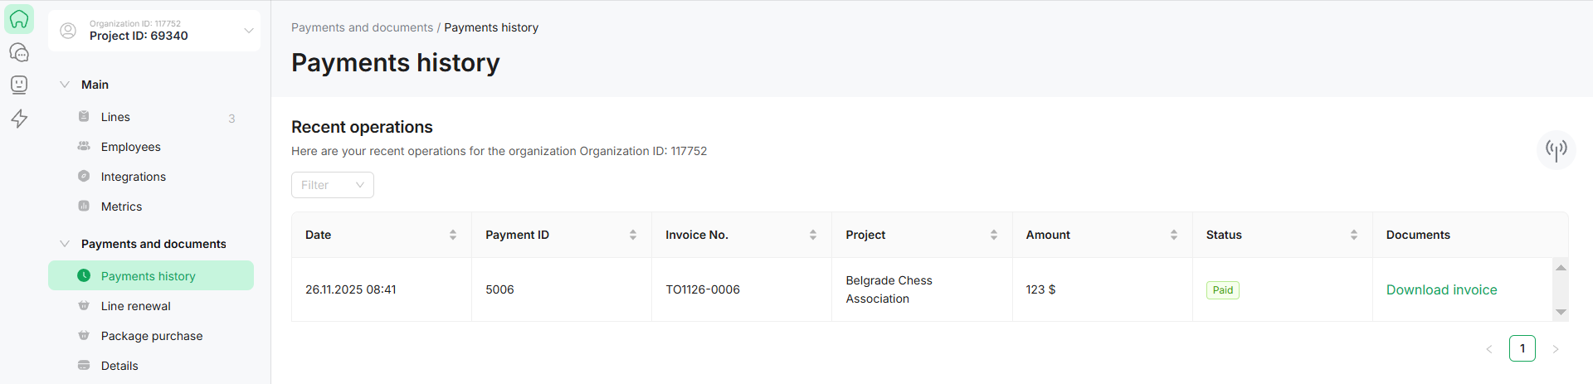Click table scrollbar down arrow
Viewport: 1593px width, 384px height.
1561,313
